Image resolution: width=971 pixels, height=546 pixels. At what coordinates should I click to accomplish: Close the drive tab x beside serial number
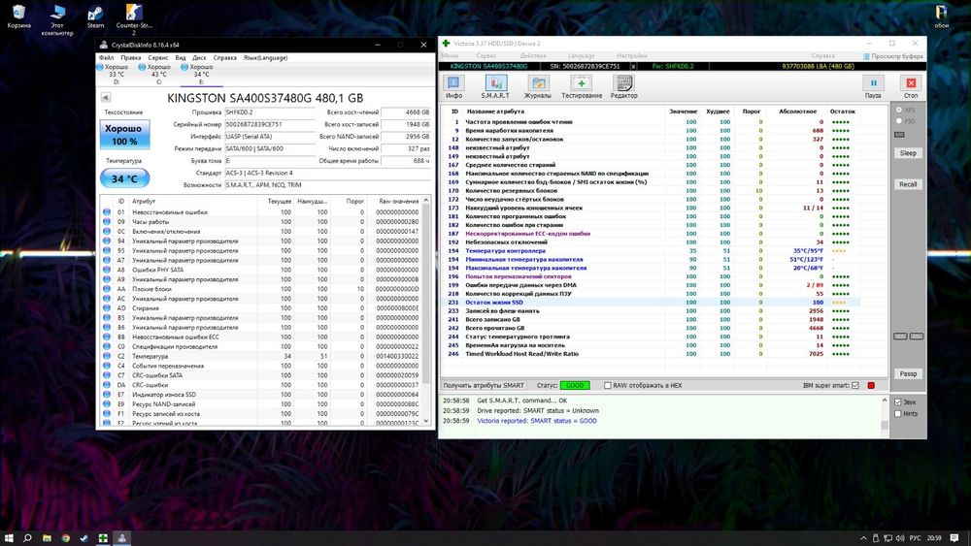pos(633,66)
